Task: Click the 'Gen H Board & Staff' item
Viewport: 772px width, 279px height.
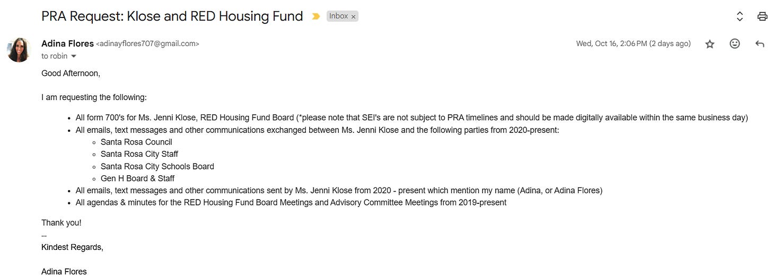Action: [137, 178]
